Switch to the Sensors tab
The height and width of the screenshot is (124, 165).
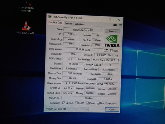68,23
